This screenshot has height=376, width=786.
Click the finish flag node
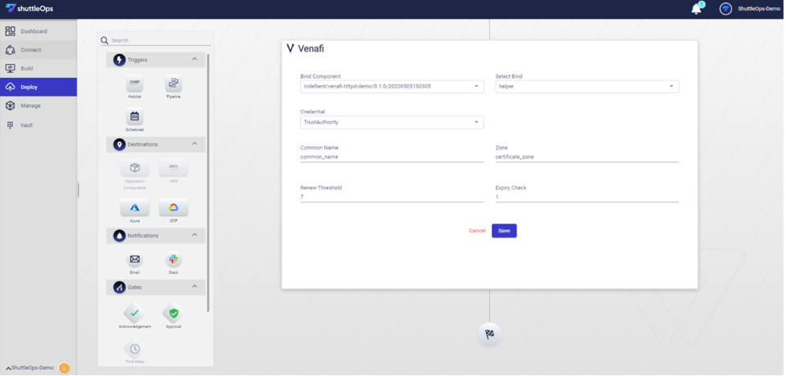(x=489, y=334)
